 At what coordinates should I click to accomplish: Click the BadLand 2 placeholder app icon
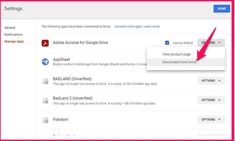[45, 101]
